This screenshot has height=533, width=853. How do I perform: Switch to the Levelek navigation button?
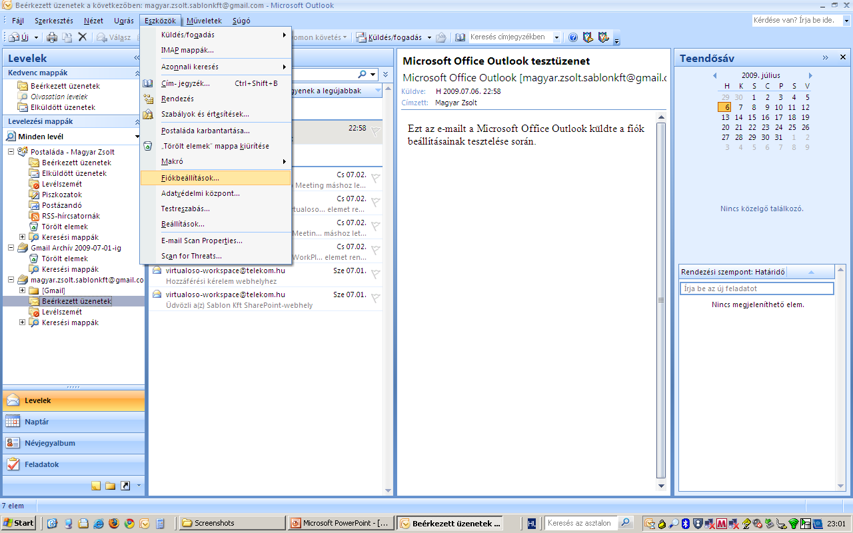click(x=73, y=401)
